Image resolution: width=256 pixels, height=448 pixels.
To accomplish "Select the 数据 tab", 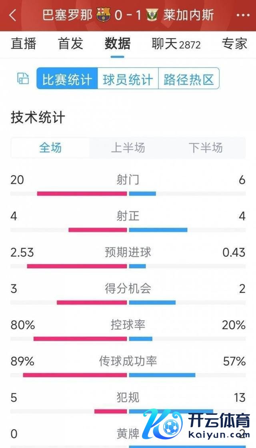I will click(x=118, y=44).
